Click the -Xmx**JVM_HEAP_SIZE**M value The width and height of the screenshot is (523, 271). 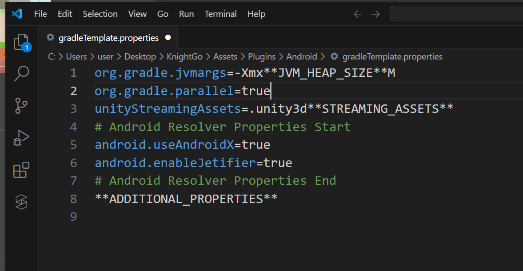(x=315, y=73)
